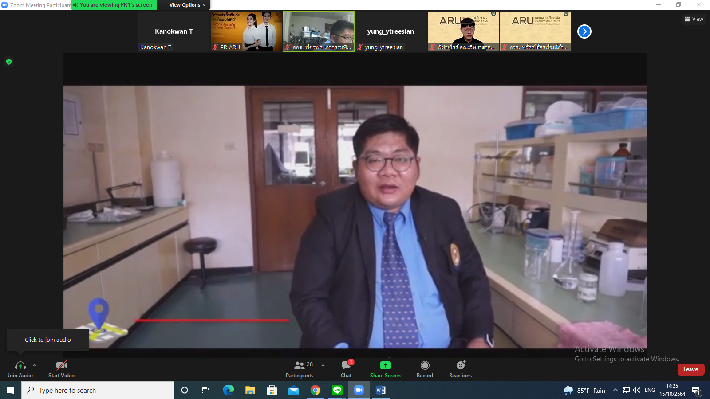Select Kanokwan T participant tile

[174, 31]
